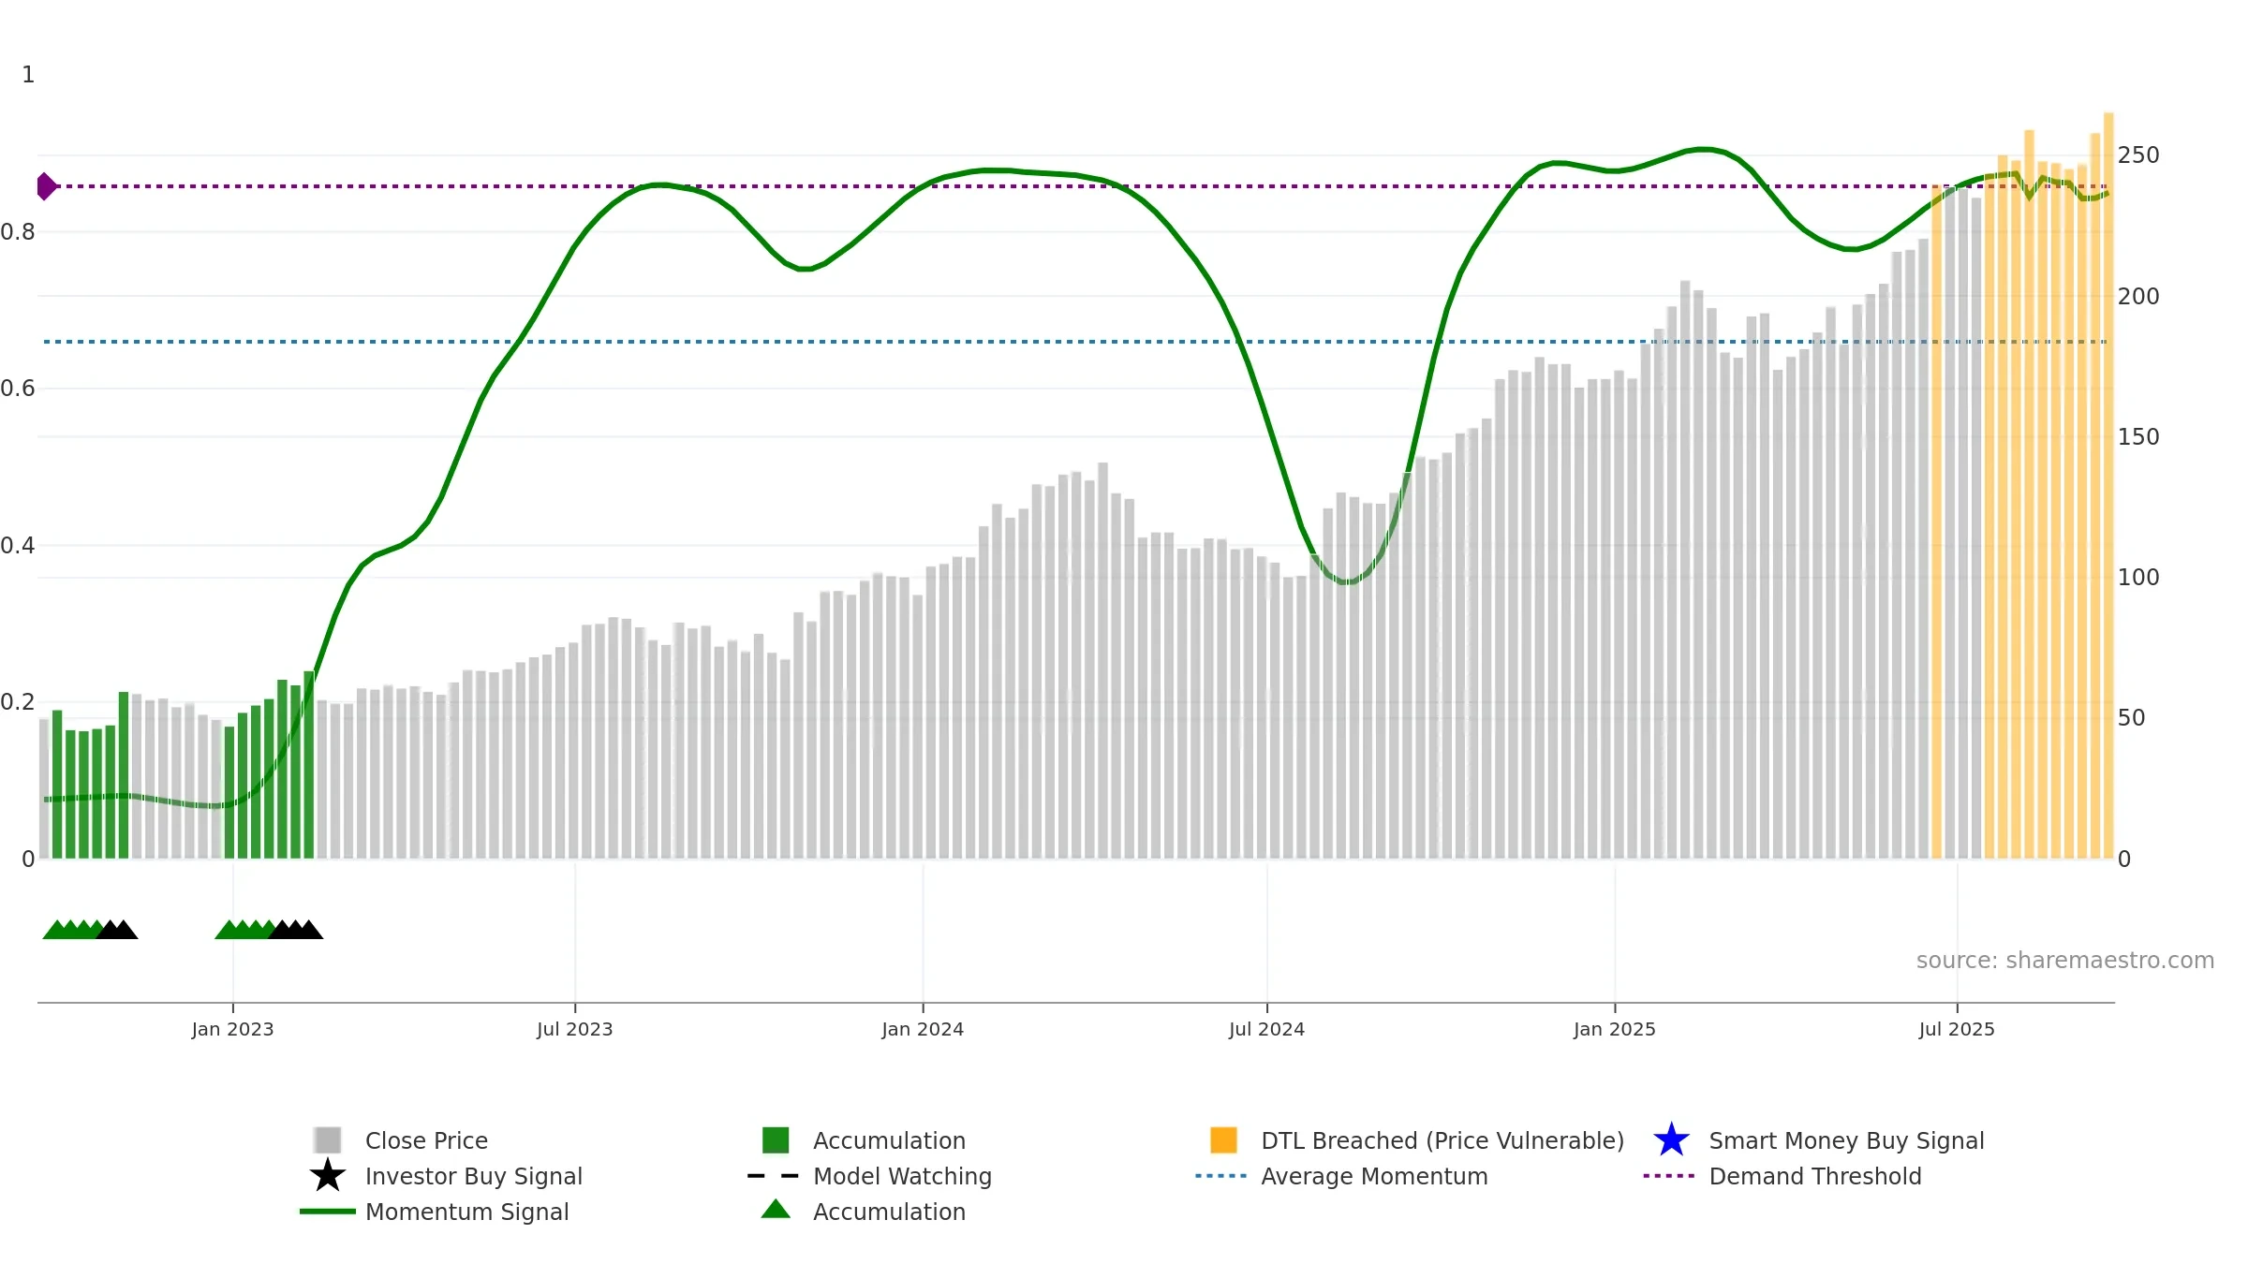Click the Jan 2024 axis label
Screen dimensions: 2248x1264
923,1029
